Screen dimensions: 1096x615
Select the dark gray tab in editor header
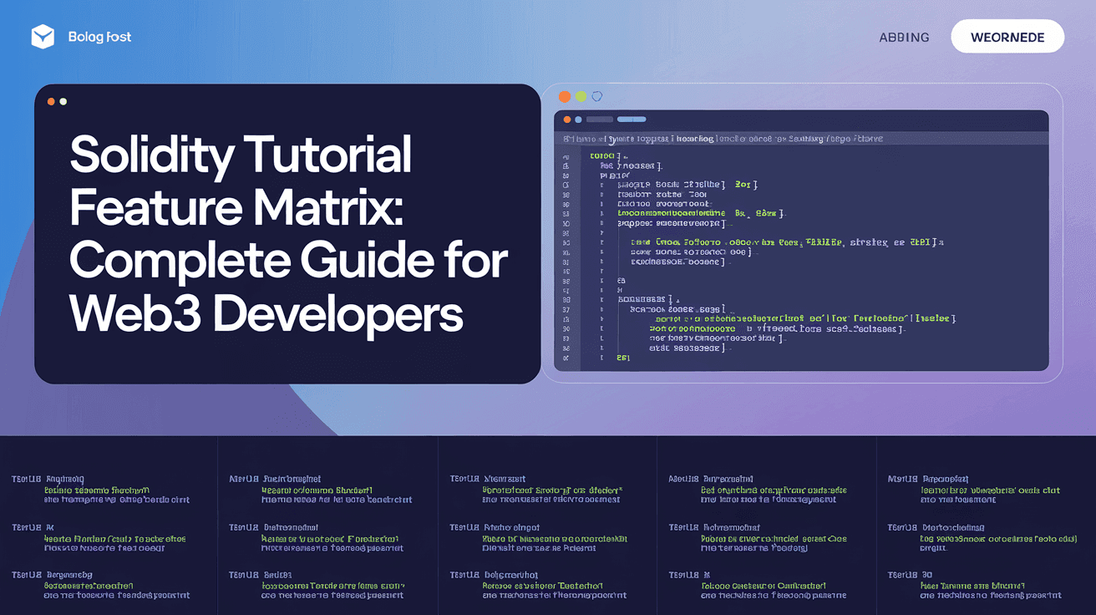tap(599, 119)
